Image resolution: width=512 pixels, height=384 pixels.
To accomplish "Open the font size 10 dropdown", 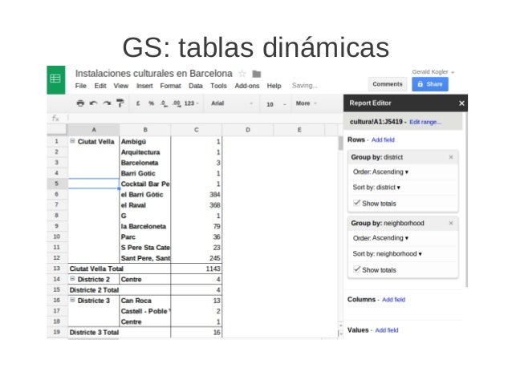I will pos(276,104).
